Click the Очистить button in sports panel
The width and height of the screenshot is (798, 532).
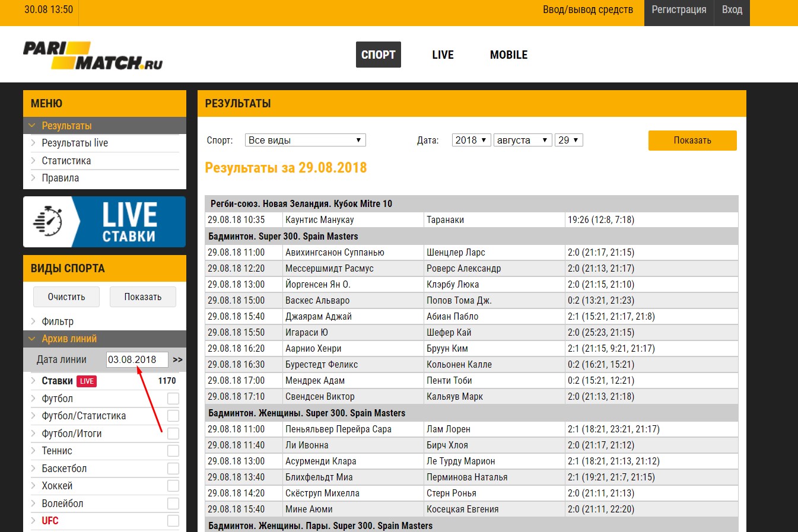point(66,297)
